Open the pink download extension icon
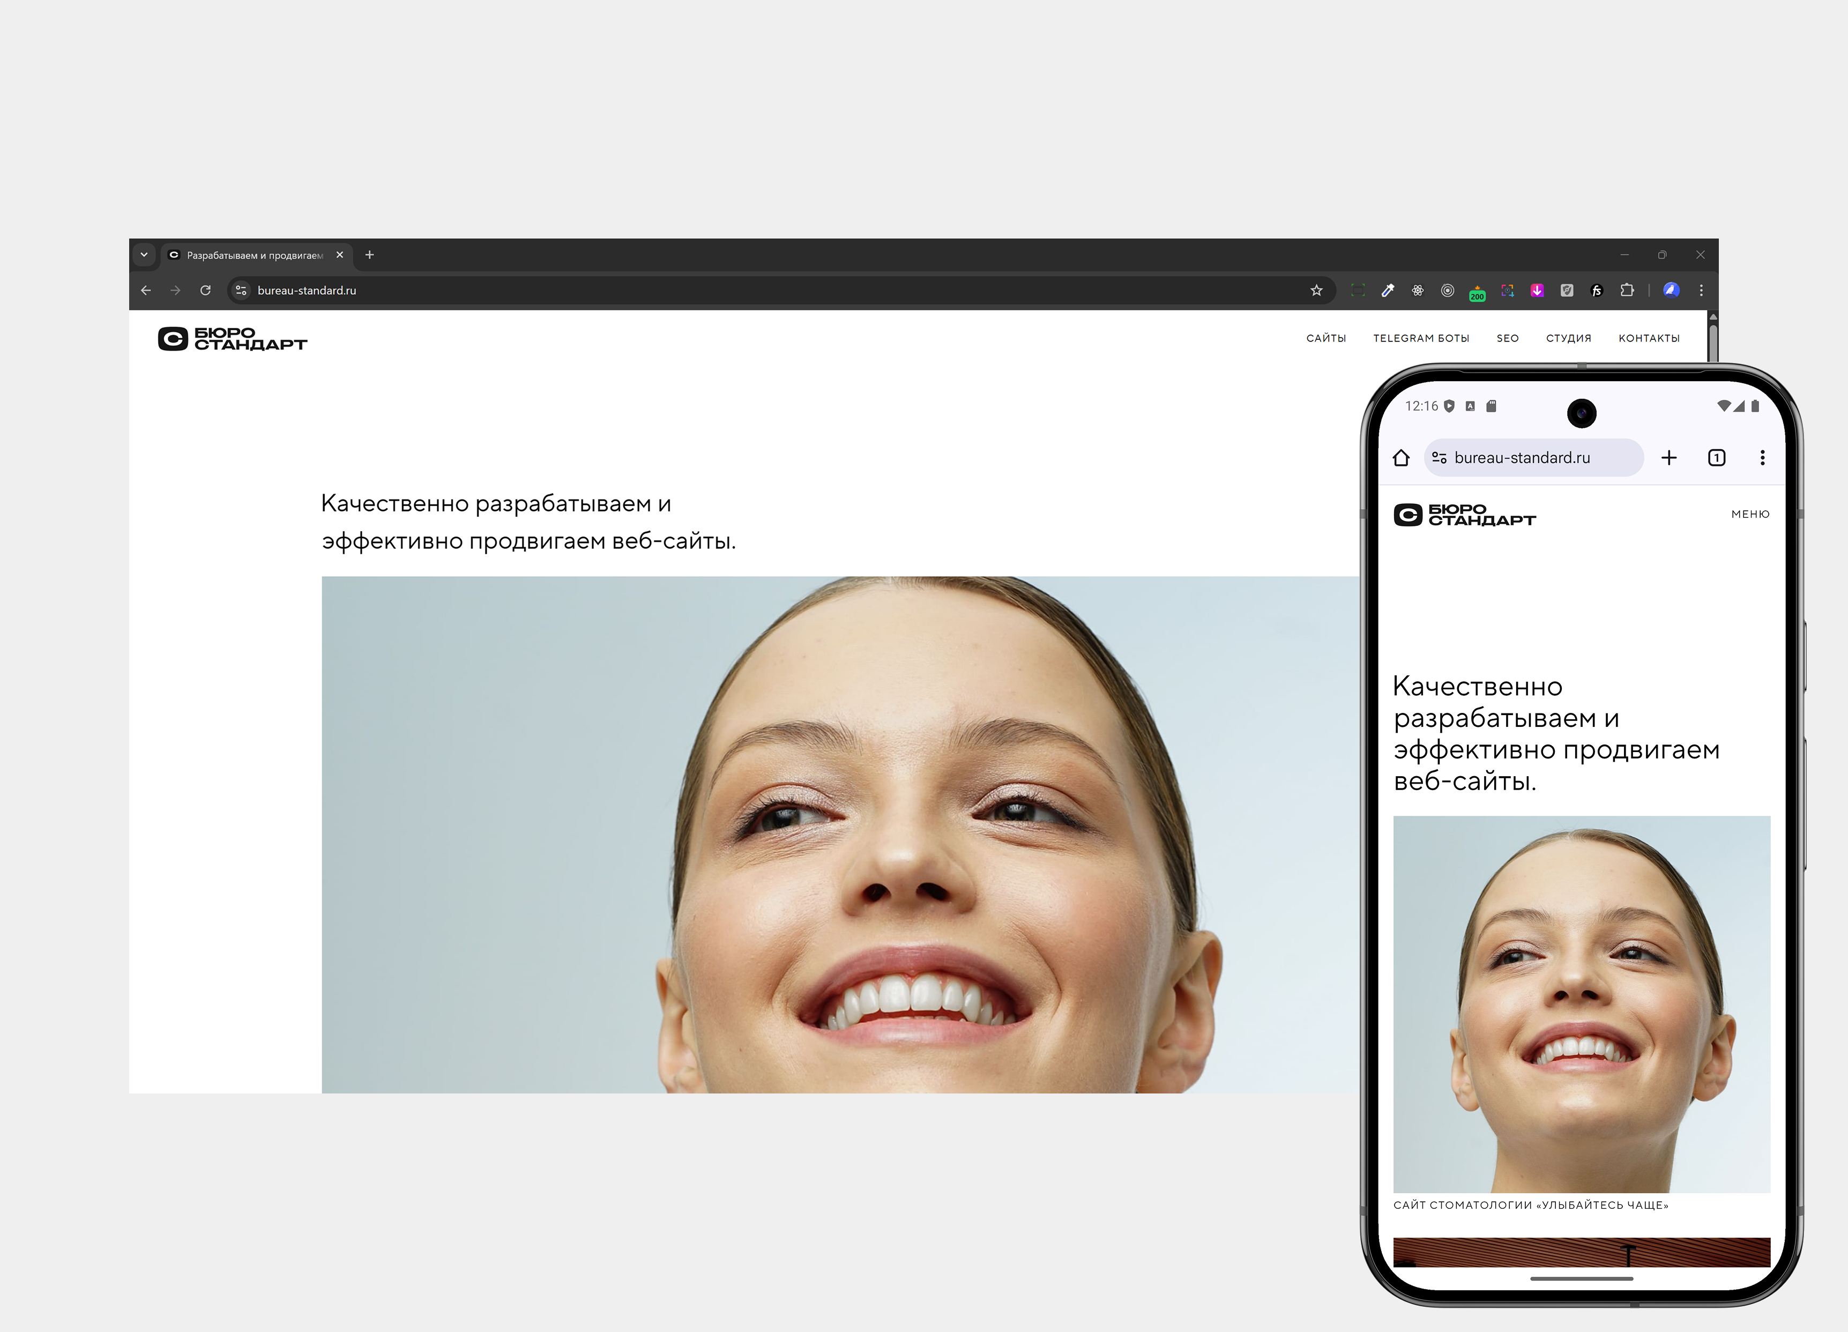 1537,291
